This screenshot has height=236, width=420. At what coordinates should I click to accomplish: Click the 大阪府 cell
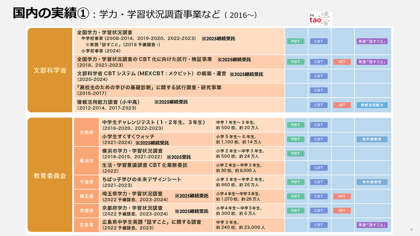[87, 132]
